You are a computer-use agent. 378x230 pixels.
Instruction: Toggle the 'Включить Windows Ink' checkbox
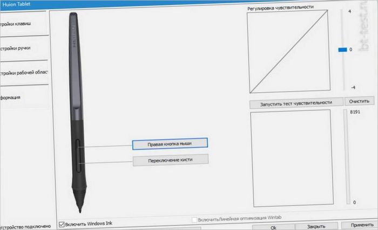[62, 225]
